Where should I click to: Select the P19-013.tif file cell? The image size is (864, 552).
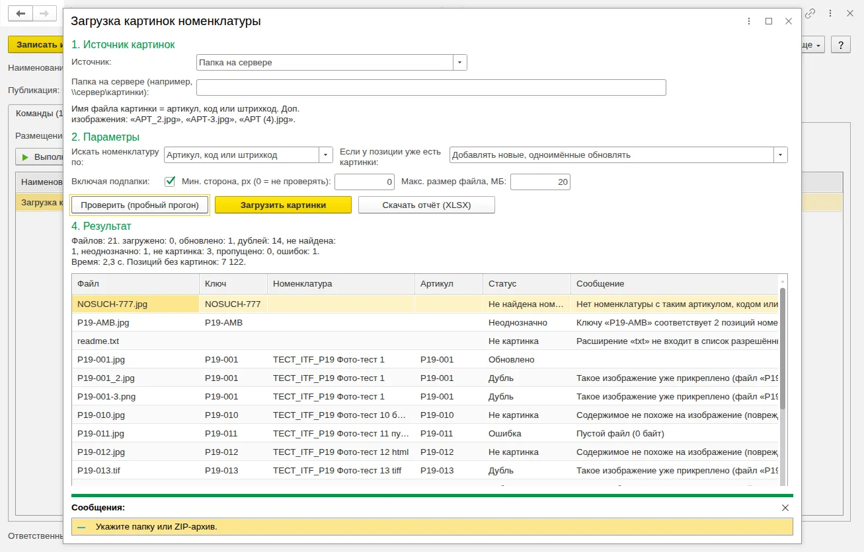click(136, 471)
